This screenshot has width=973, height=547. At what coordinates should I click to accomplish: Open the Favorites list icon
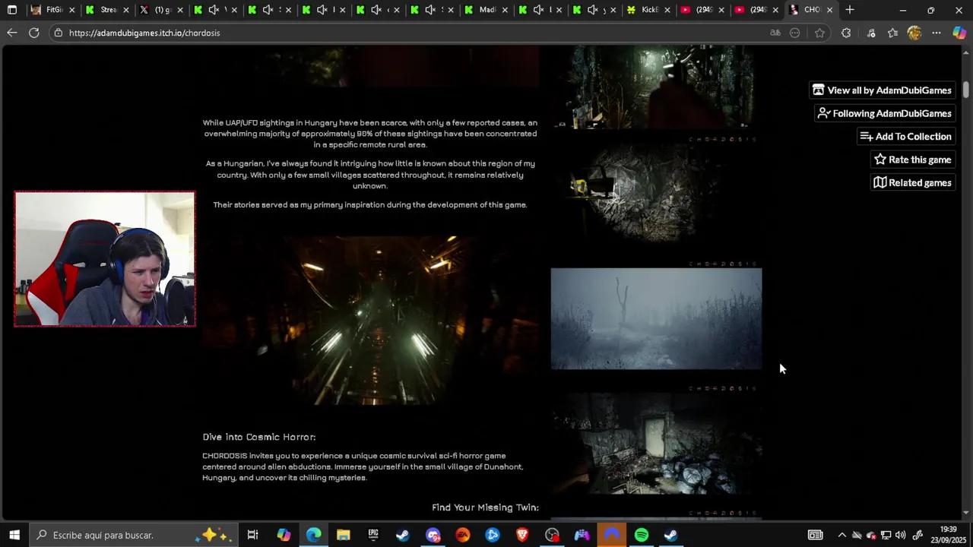(892, 33)
